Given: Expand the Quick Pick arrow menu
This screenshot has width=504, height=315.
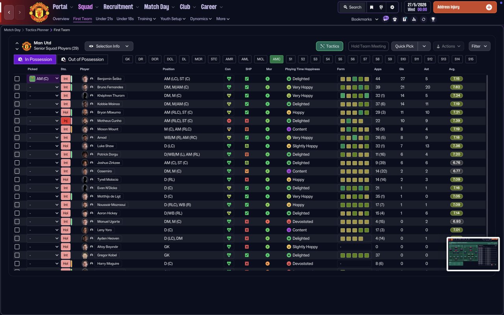Looking at the screenshot, I should point(424,46).
